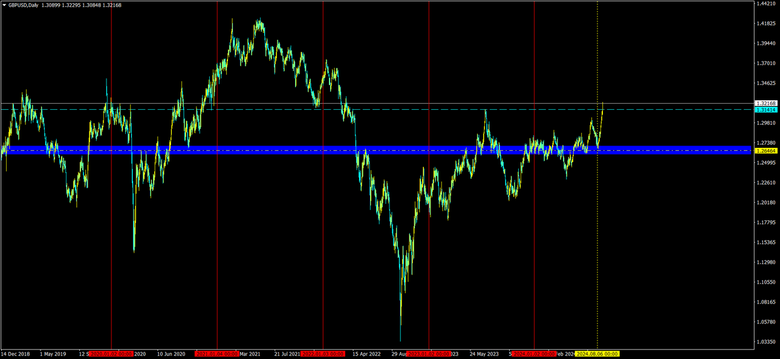The width and height of the screenshot is (780, 359).
Task: Click the GBPUSD,Daily chart title text
Action: (x=24, y=5)
